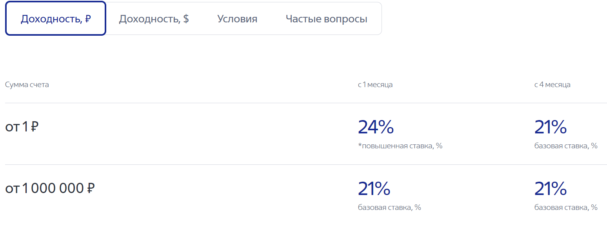
Task: Click 21% с 4 месяца rate for от 1 000 000 ₽
Action: point(551,189)
